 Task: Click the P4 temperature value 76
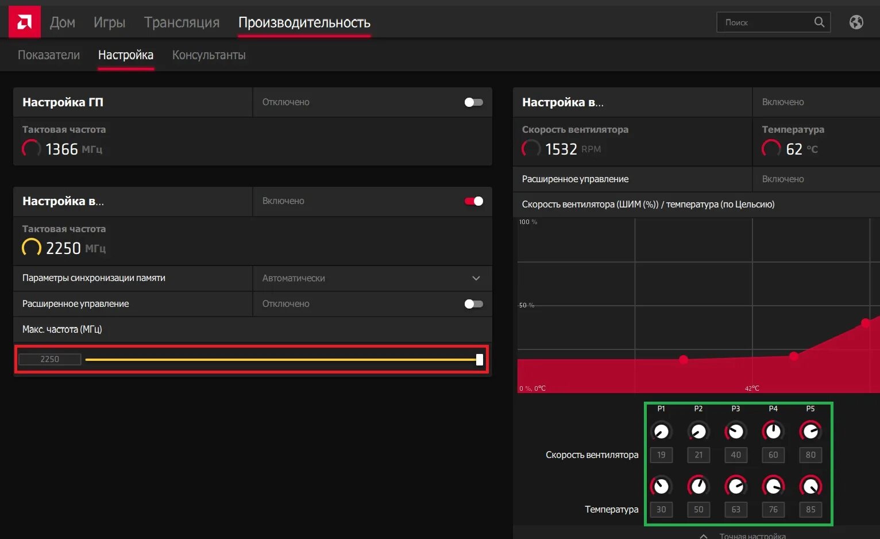click(773, 510)
